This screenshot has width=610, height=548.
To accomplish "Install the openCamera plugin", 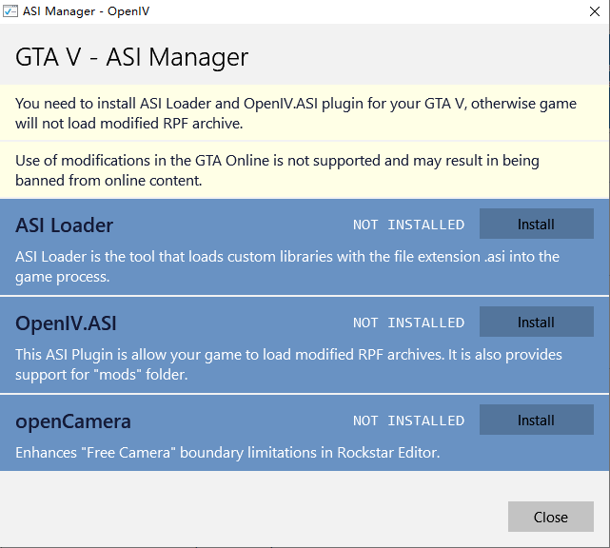I will point(536,421).
